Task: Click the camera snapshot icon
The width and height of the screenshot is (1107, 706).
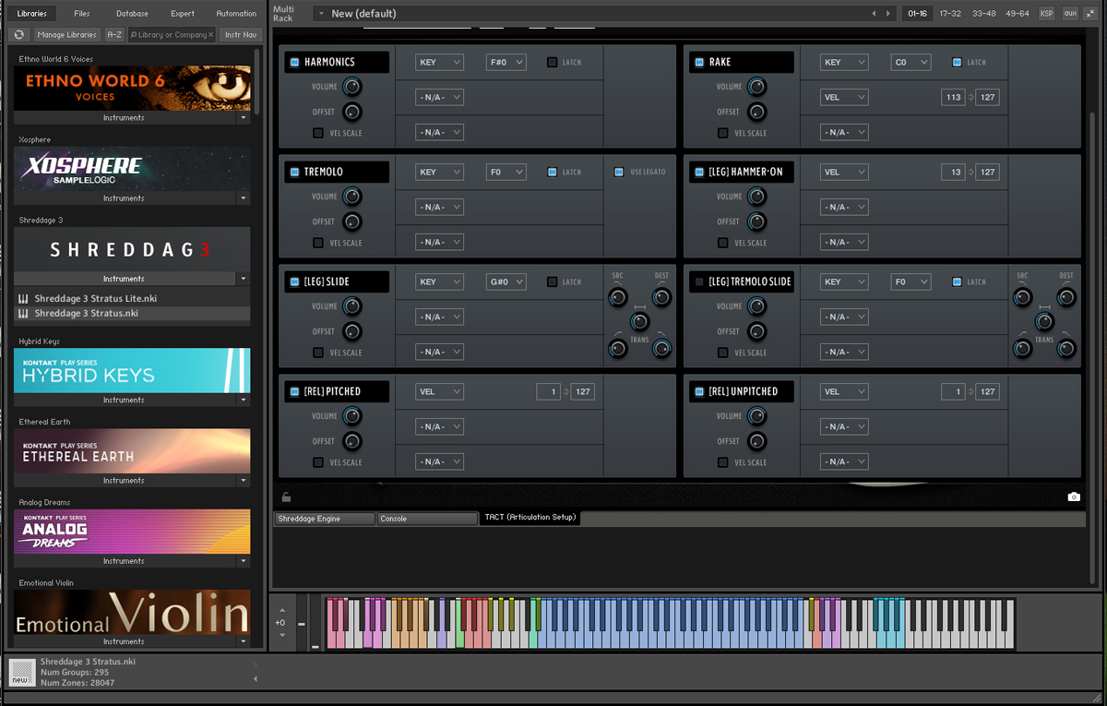Action: [x=1074, y=497]
